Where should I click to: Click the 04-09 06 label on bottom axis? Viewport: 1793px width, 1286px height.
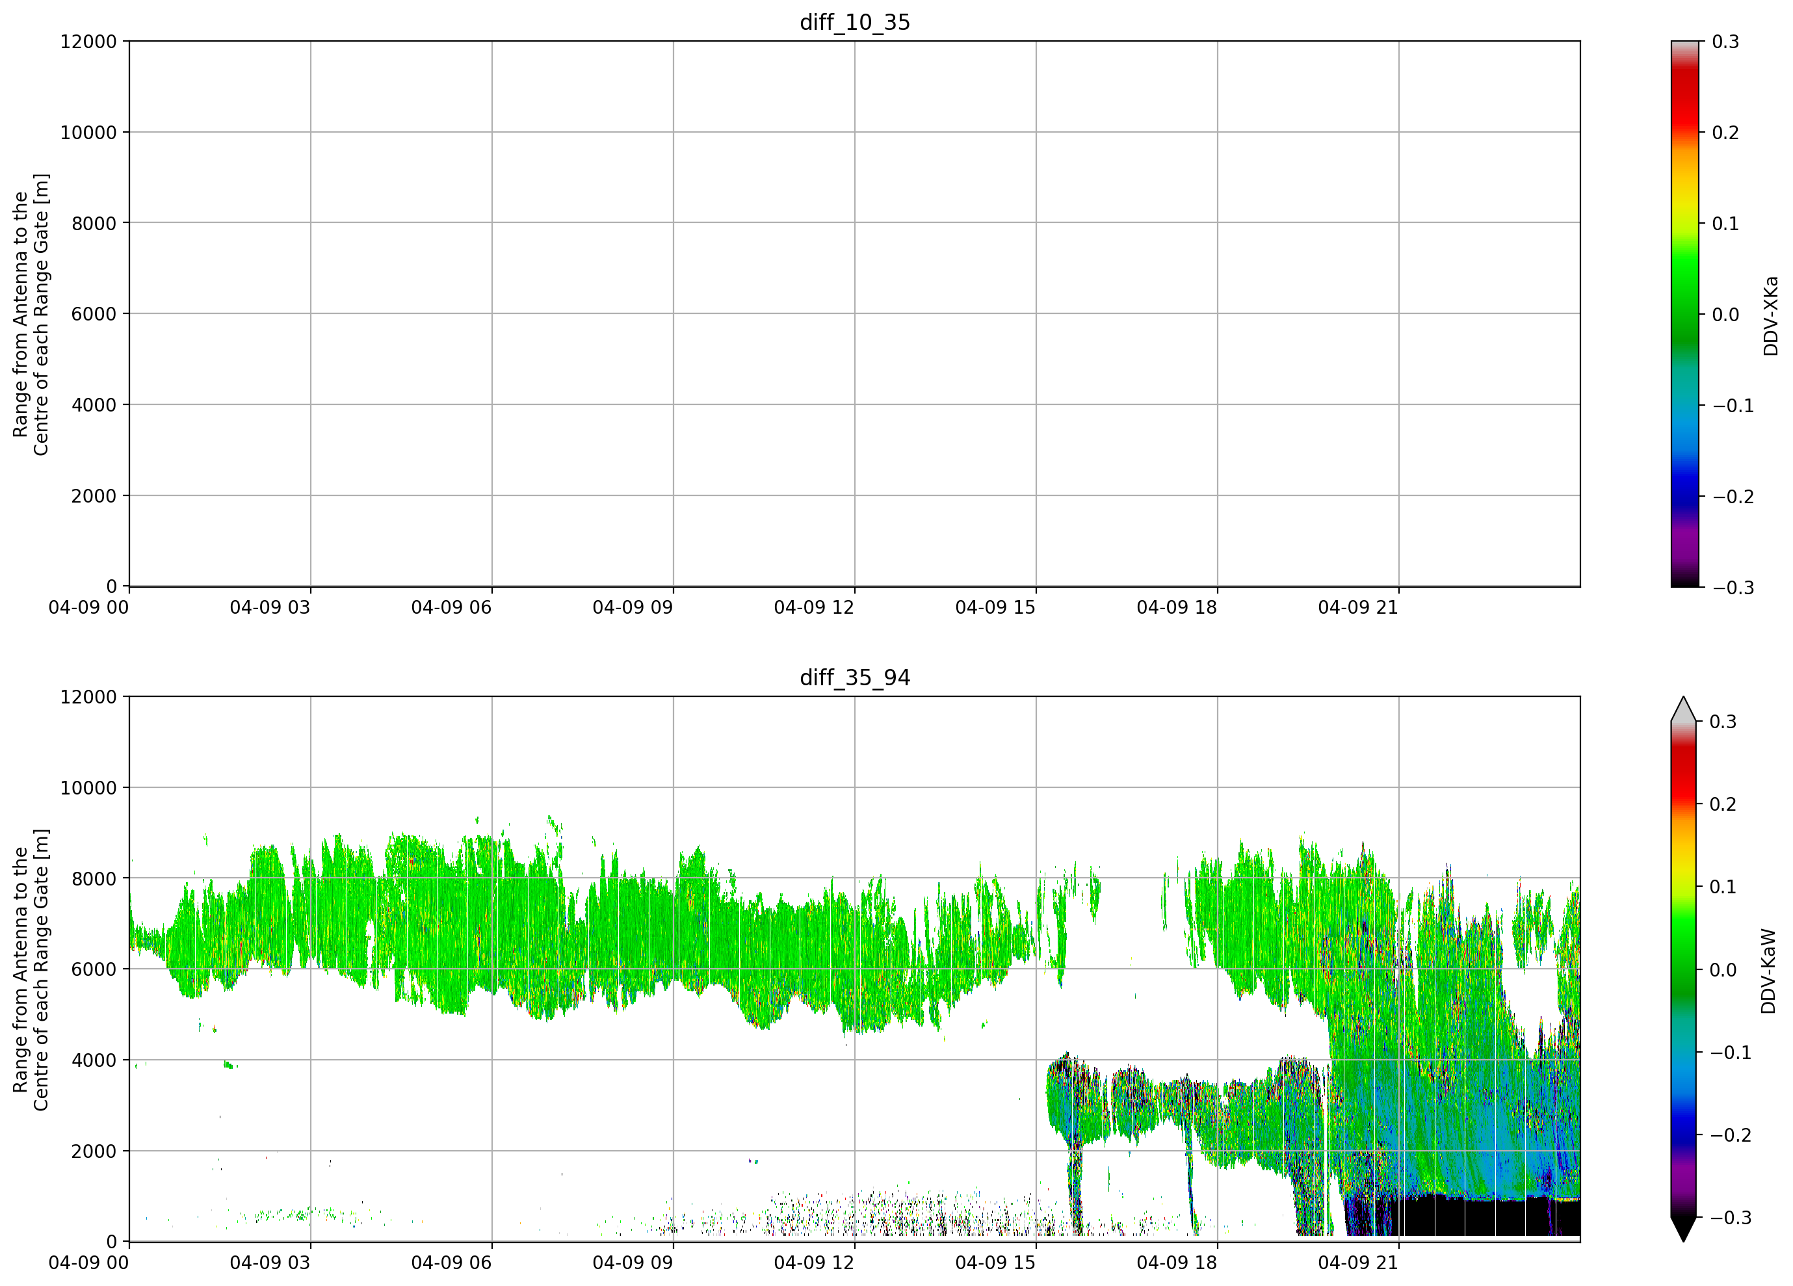click(x=451, y=1263)
